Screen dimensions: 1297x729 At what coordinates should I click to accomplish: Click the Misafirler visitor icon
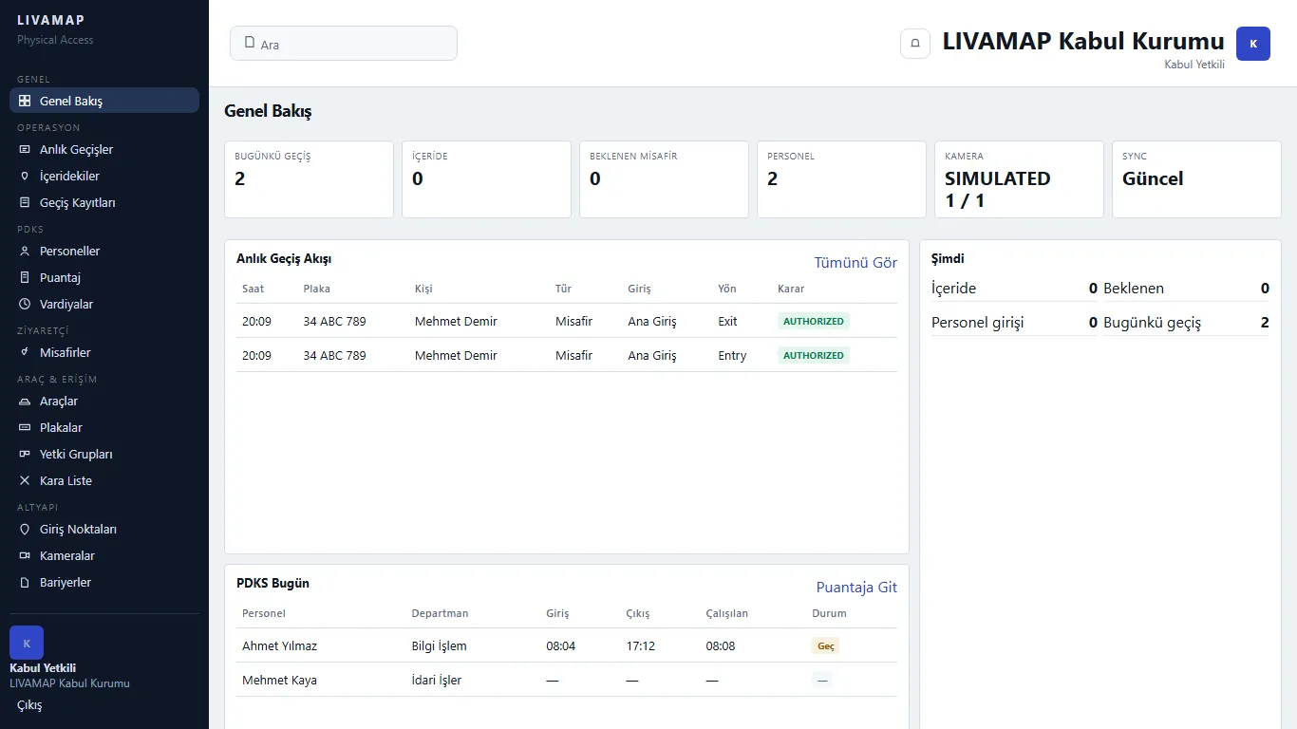pos(25,352)
